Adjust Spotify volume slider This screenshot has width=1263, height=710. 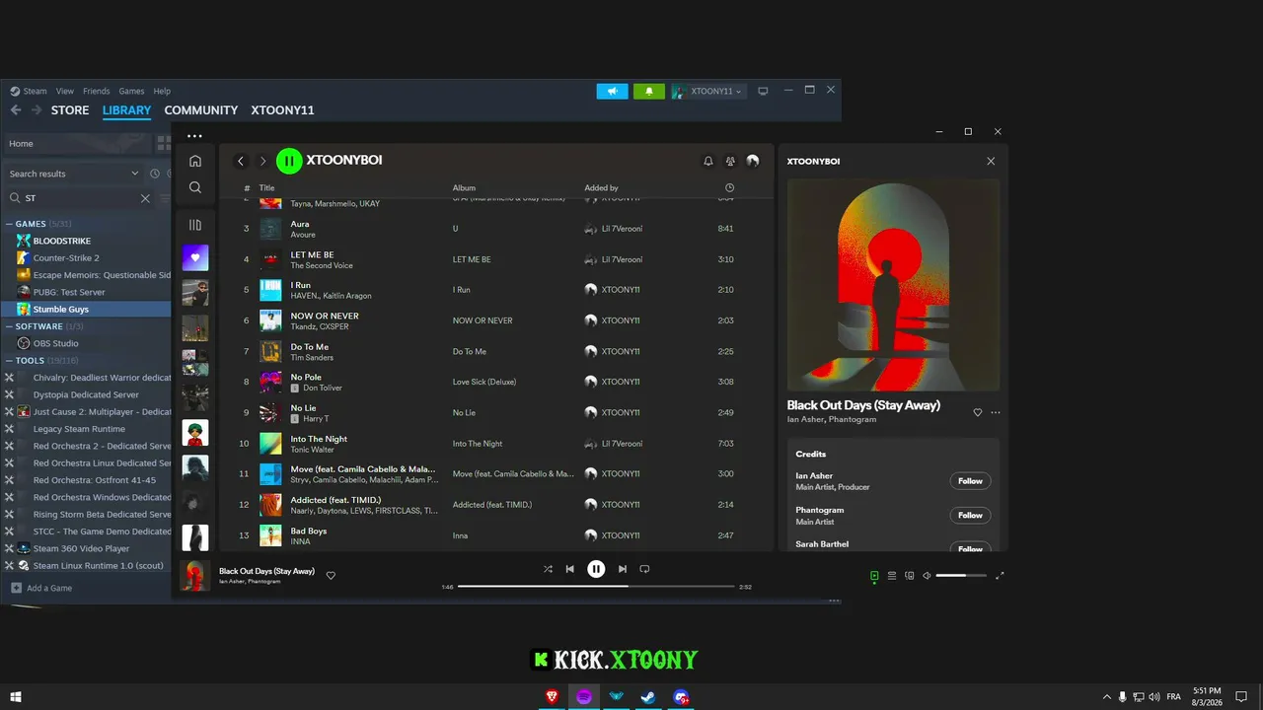coord(961,576)
